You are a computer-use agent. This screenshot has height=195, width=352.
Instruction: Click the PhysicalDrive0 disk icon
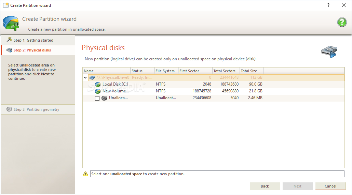[92, 77]
